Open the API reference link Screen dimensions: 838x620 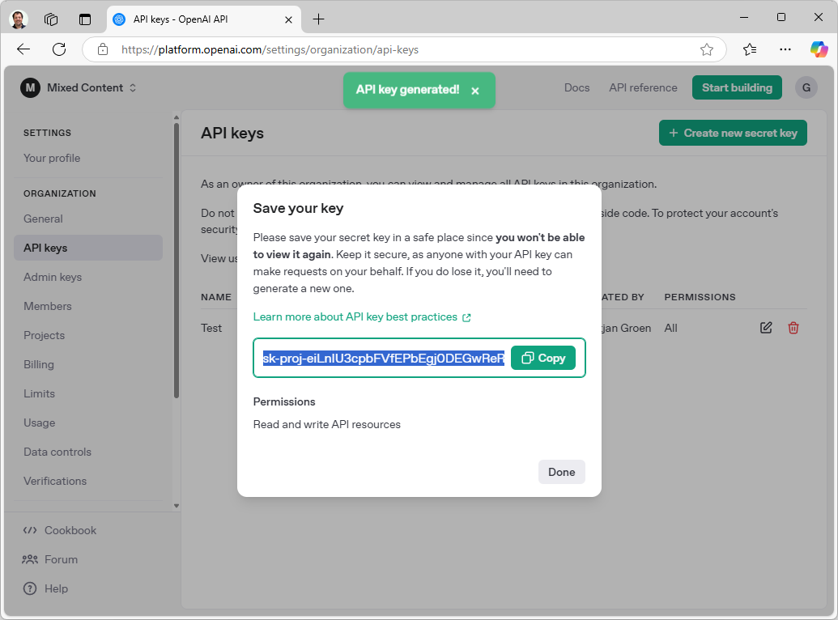[643, 87]
